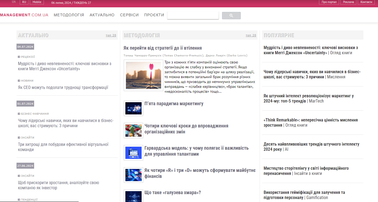
Task: Open Мудрість і диво невпевненості in Популярне column
Action: 311,50
